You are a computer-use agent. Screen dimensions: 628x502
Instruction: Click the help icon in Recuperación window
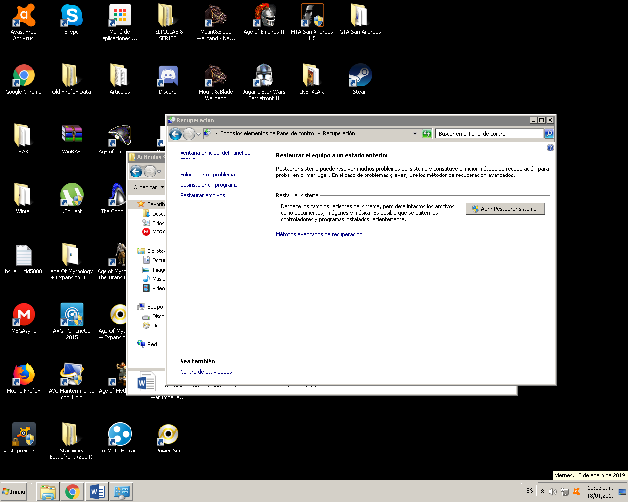click(x=550, y=148)
